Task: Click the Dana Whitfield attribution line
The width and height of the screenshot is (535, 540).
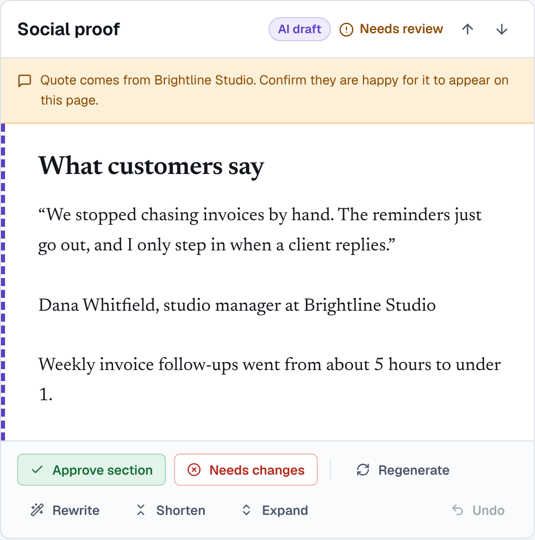Action: tap(237, 305)
